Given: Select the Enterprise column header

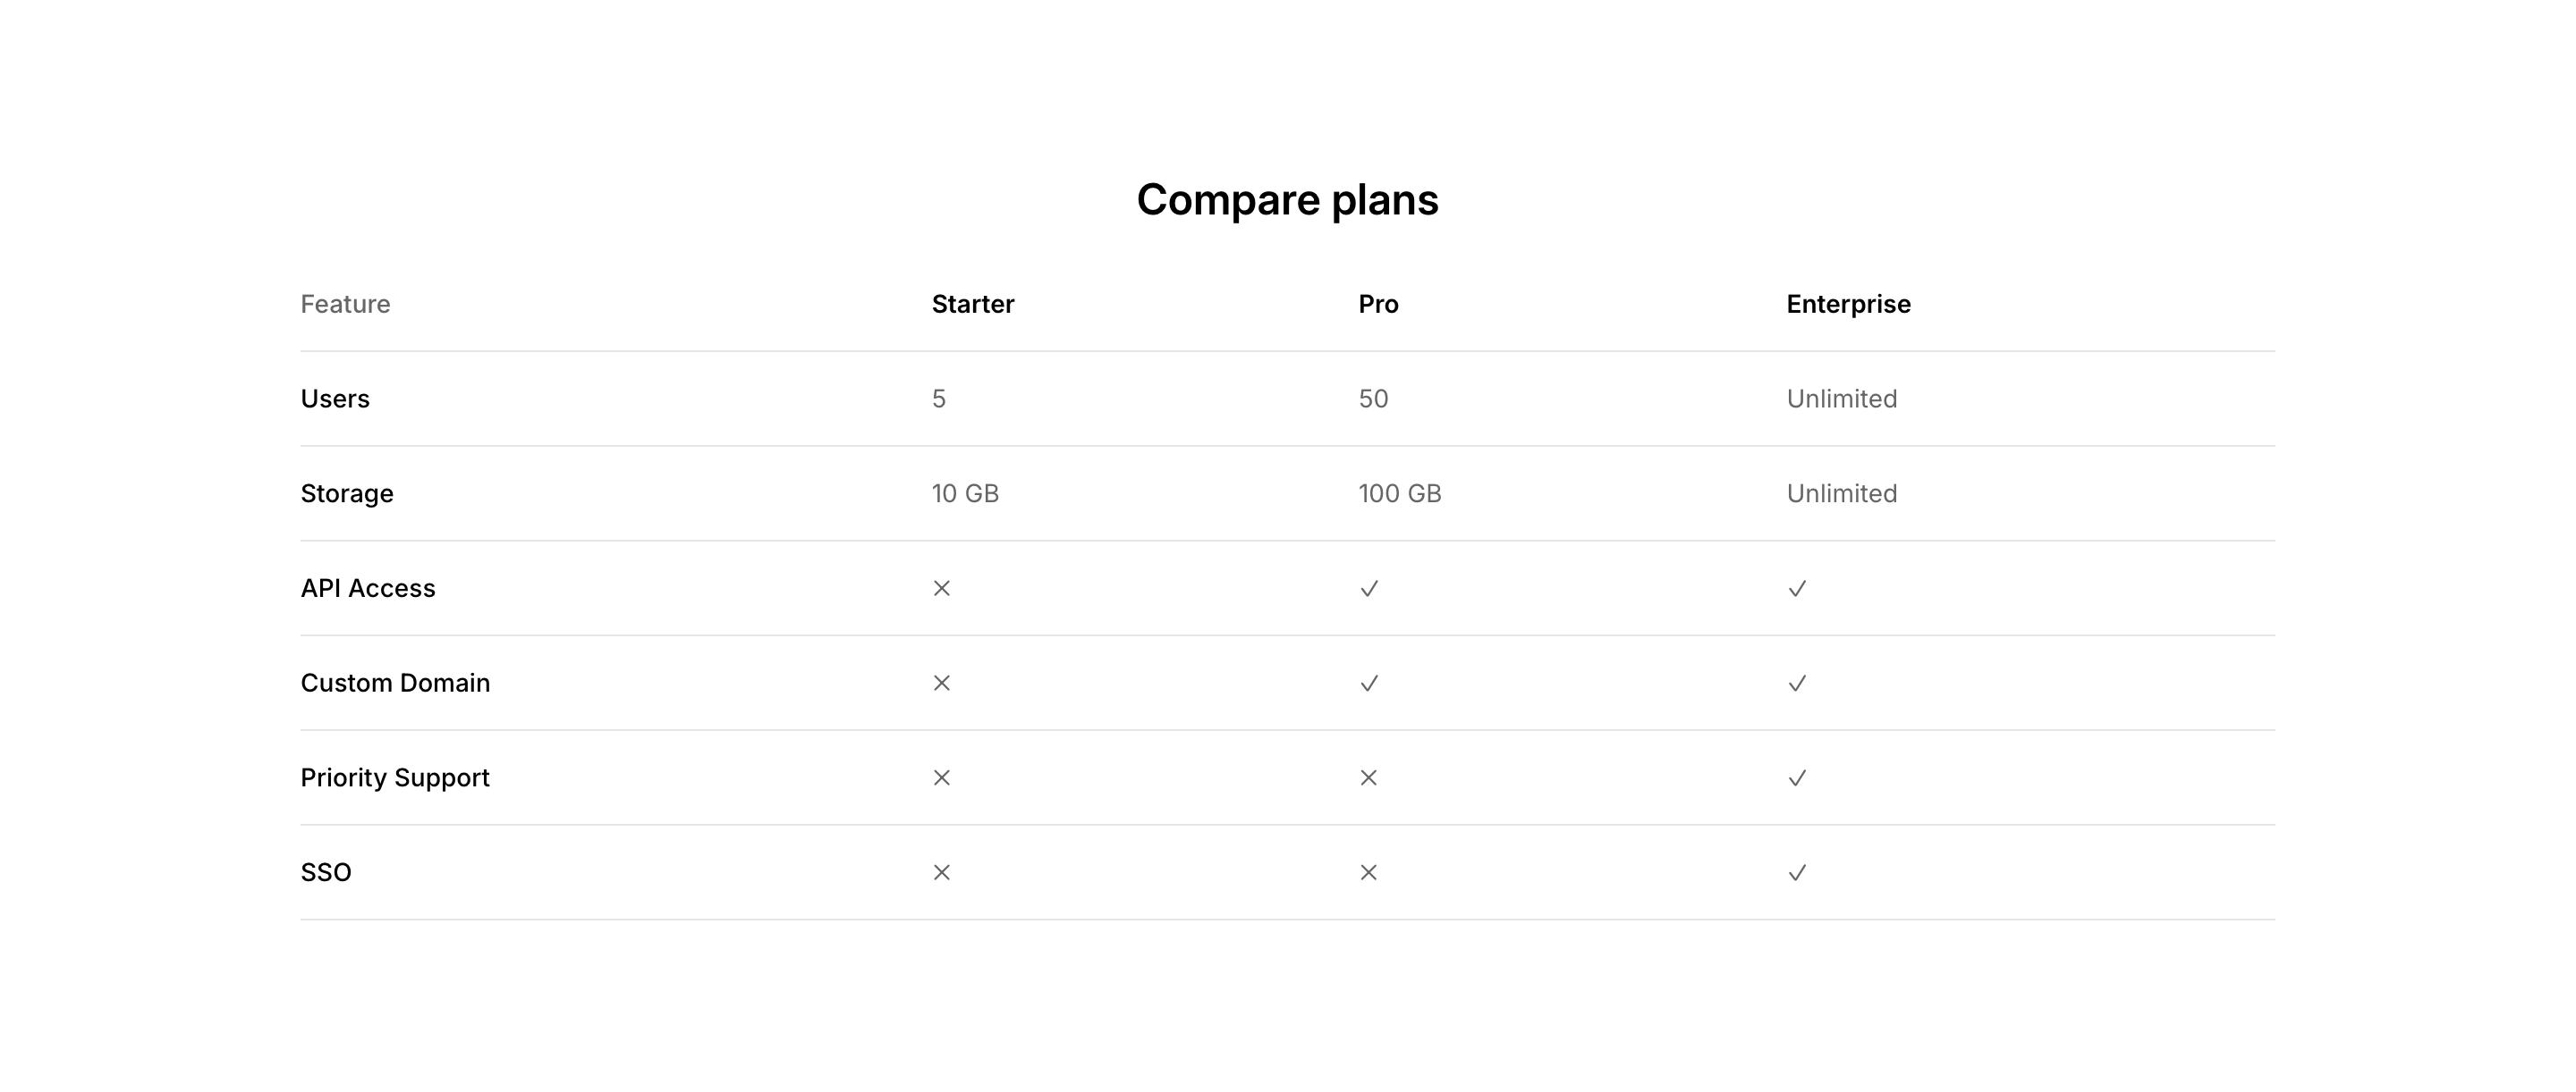Looking at the screenshot, I should tap(1848, 304).
